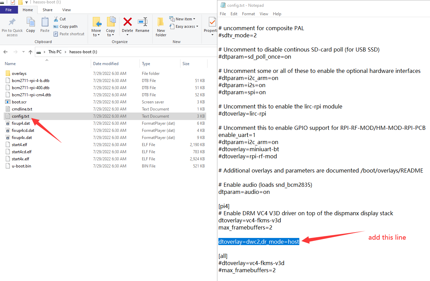Open Notepad's Edit menu
Screen dimensions: 430x281
point(234,14)
